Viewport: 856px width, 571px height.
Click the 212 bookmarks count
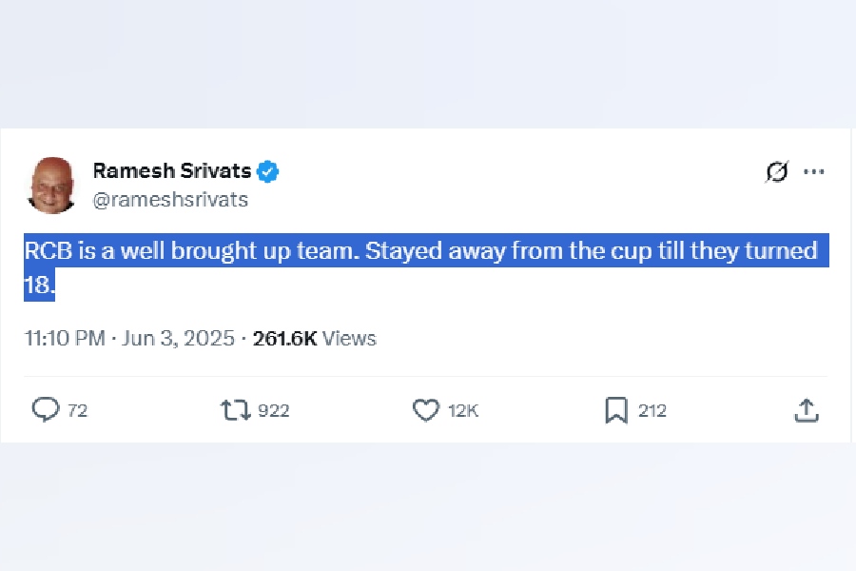(652, 411)
